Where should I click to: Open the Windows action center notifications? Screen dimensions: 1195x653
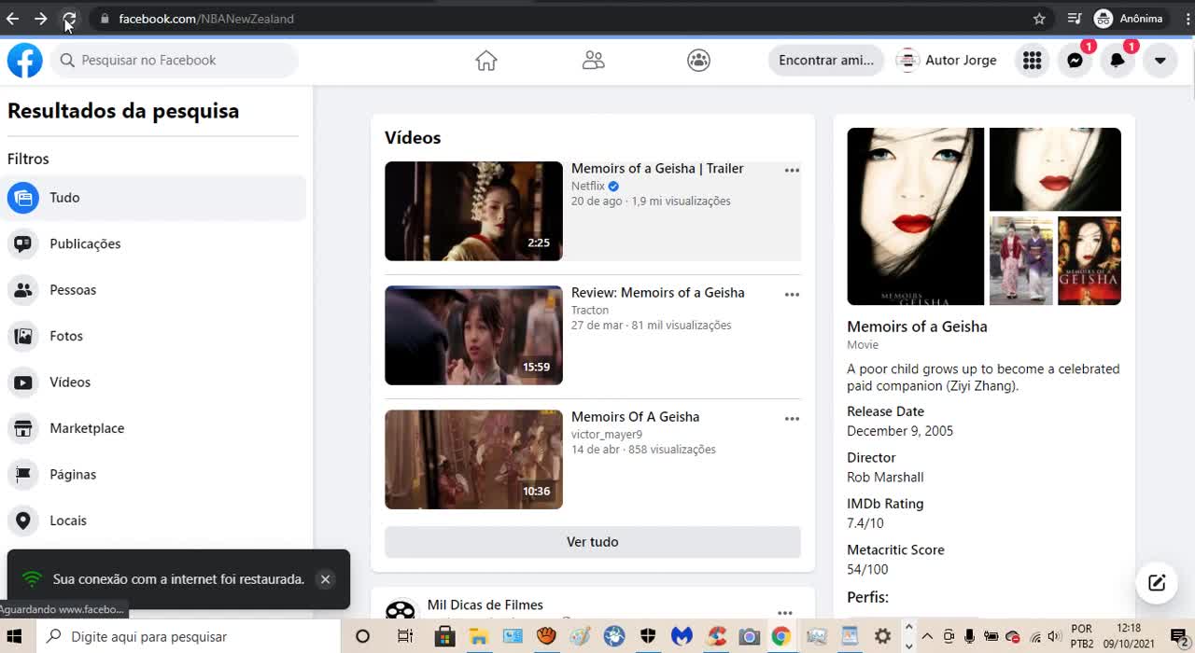[1178, 636]
